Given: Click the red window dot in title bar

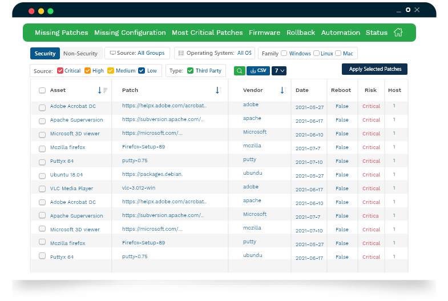Looking at the screenshot, I should [32, 11].
